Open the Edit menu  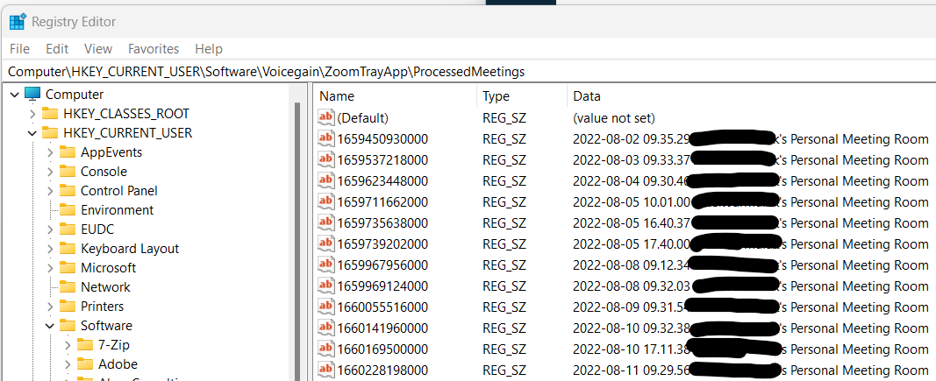tap(57, 49)
